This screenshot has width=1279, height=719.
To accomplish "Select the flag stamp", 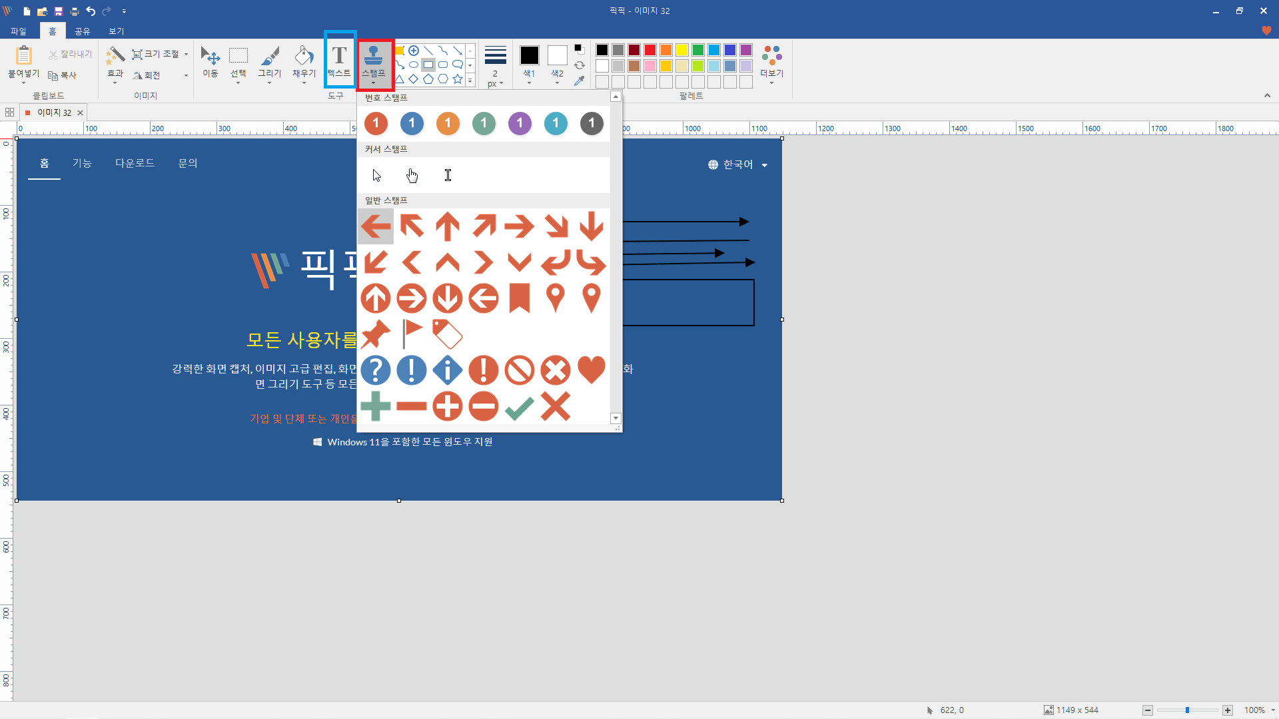I will point(412,334).
